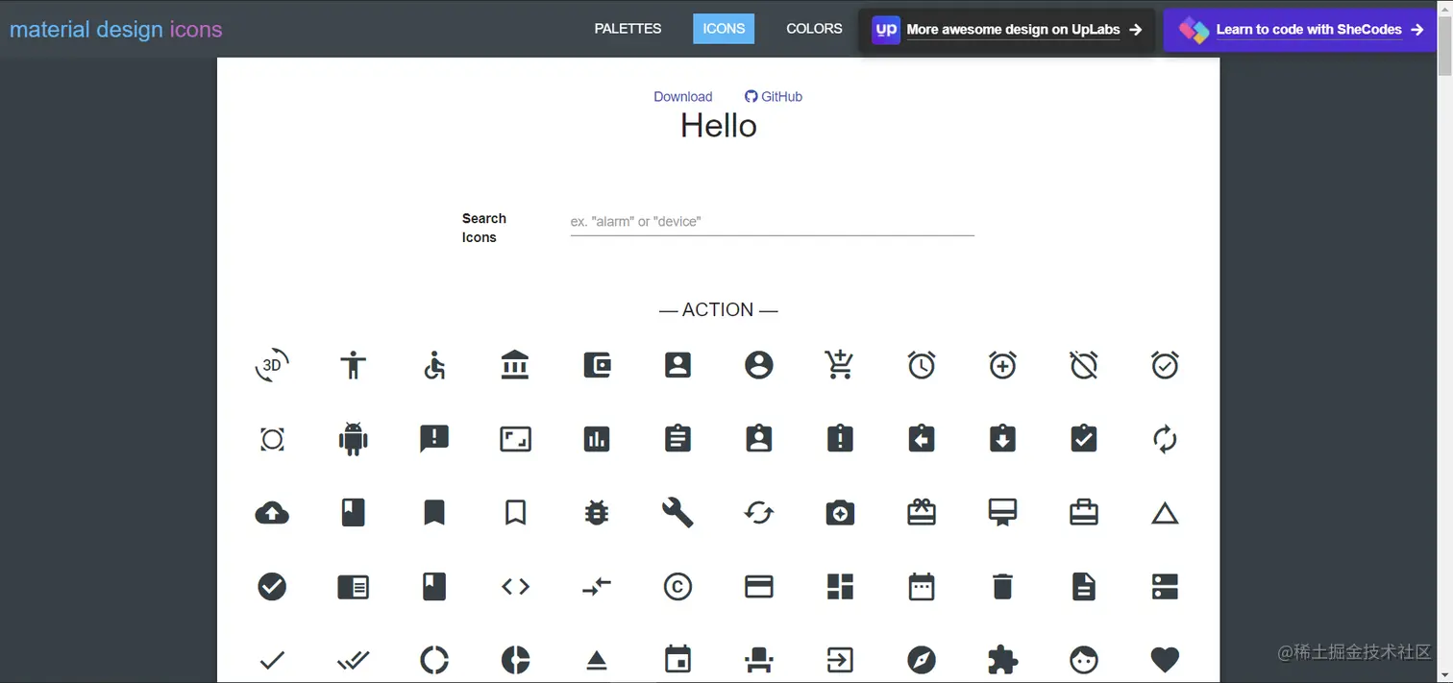Click the Download link
This screenshot has width=1453, height=683.
point(683,96)
